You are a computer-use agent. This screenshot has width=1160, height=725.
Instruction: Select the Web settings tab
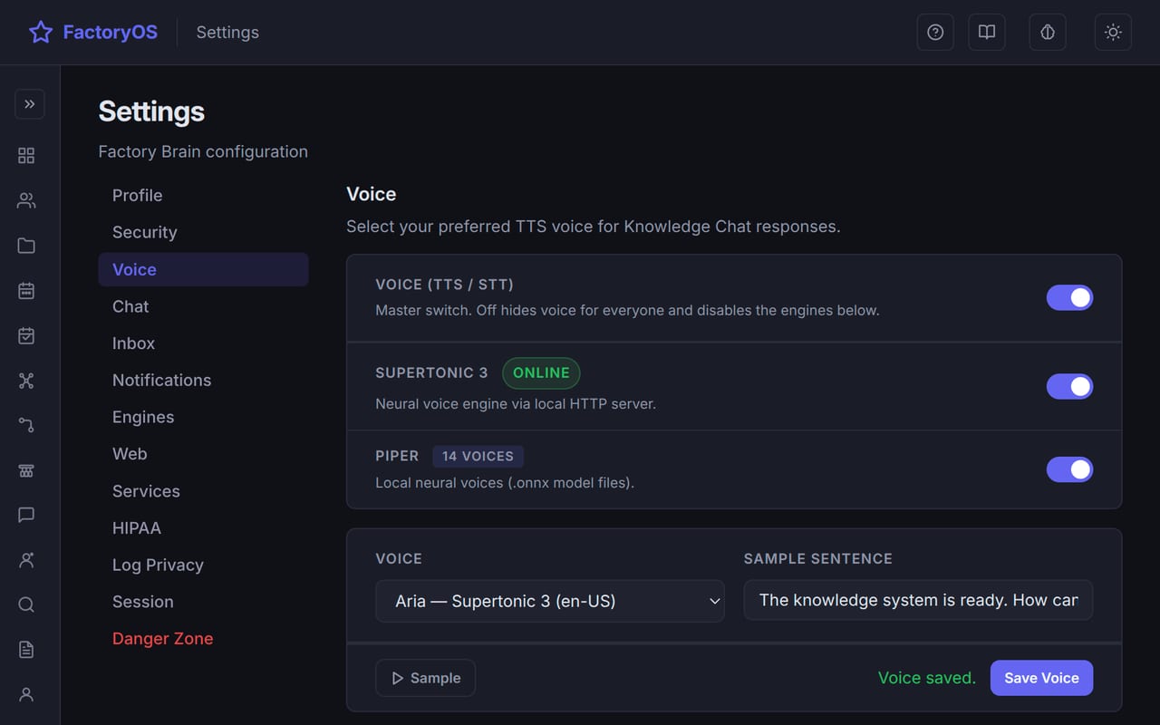click(203, 454)
